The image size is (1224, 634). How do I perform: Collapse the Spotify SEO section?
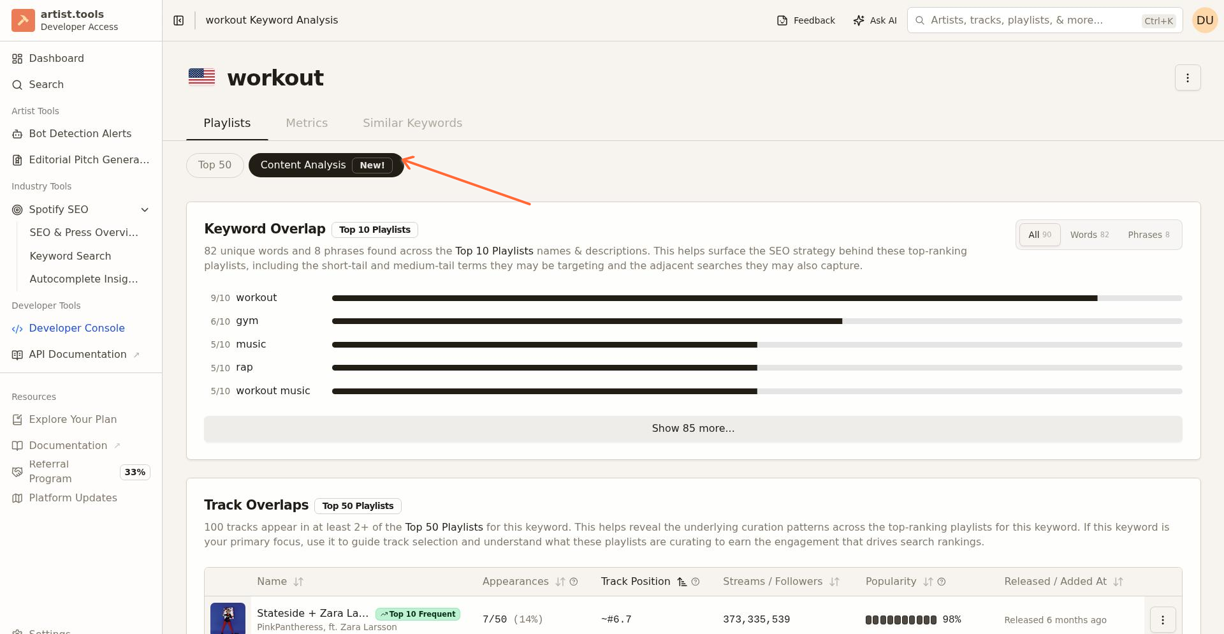145,210
